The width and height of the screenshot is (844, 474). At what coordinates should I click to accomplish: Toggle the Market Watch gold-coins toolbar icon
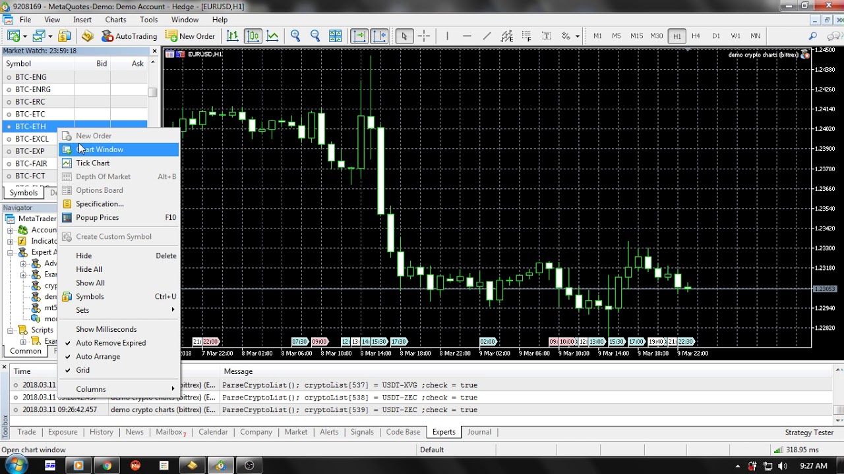coord(65,36)
